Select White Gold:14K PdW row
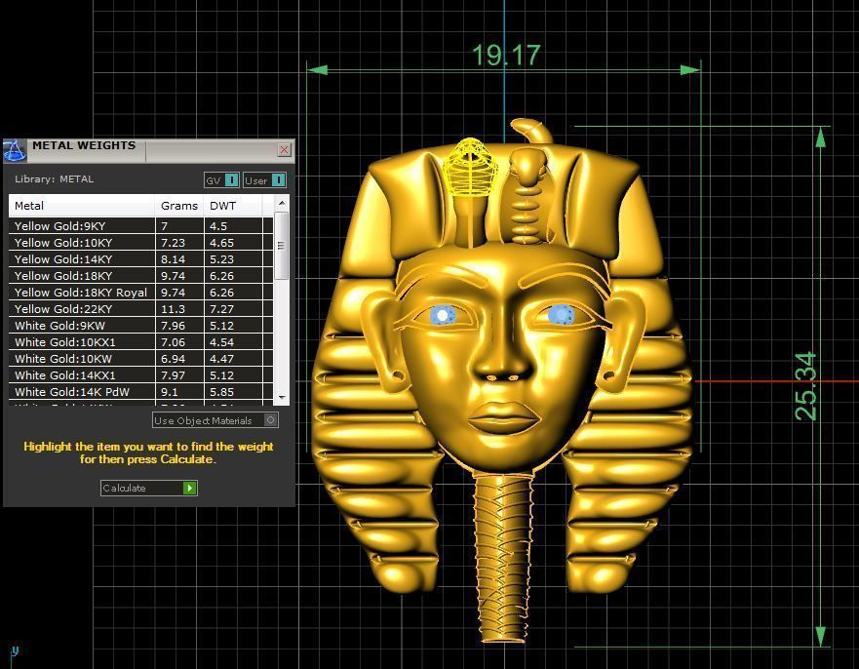This screenshot has width=859, height=669. 140,392
